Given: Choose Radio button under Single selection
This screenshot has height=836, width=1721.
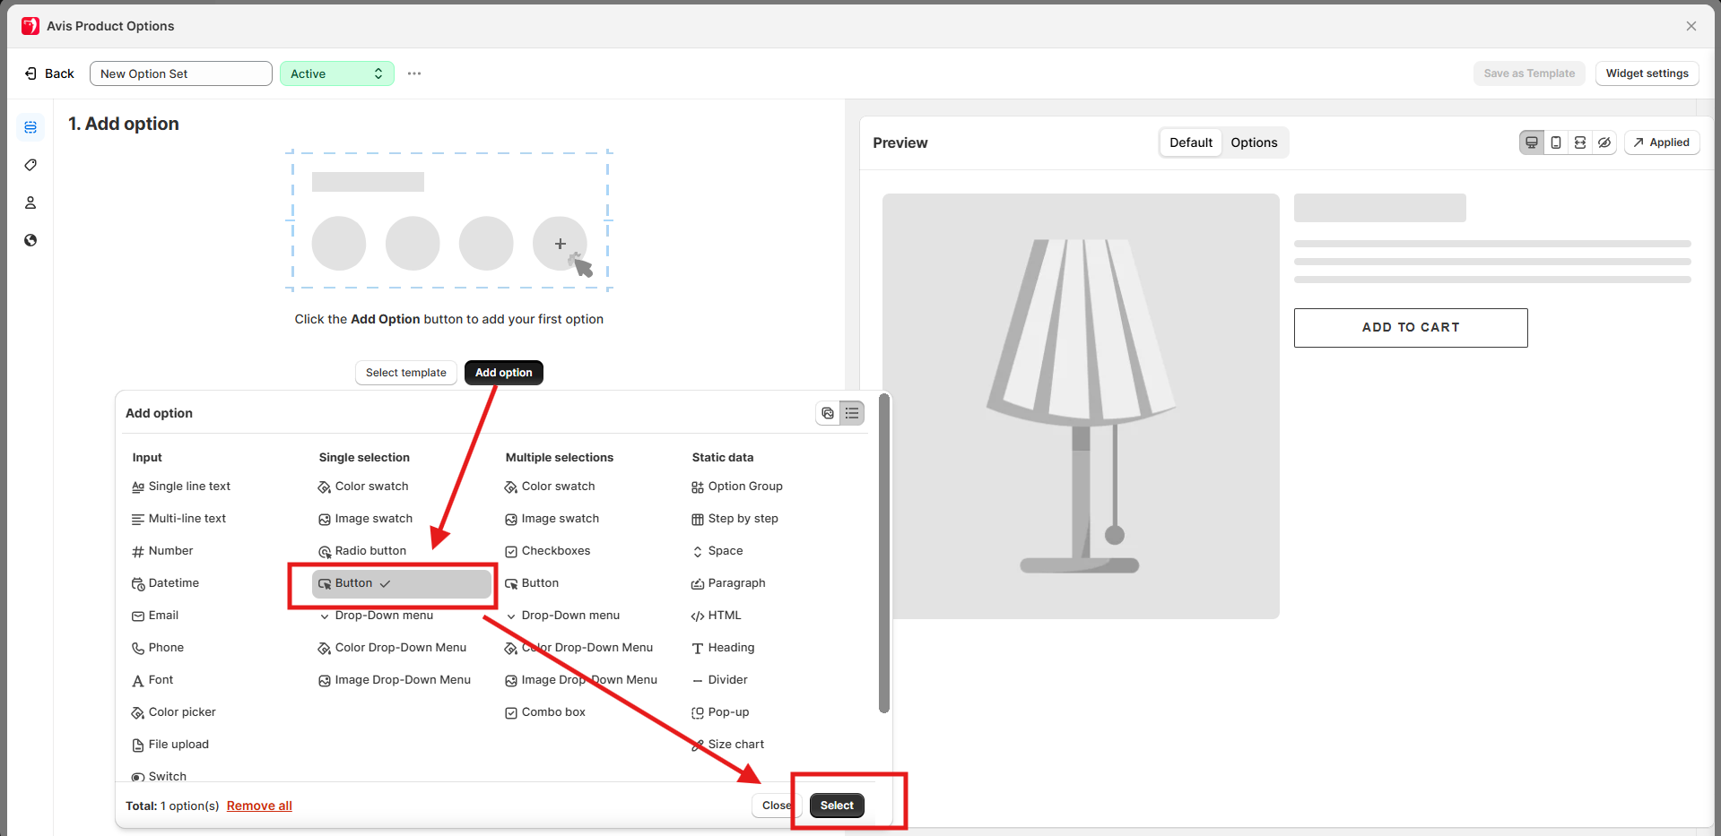Looking at the screenshot, I should pyautogui.click(x=369, y=551).
